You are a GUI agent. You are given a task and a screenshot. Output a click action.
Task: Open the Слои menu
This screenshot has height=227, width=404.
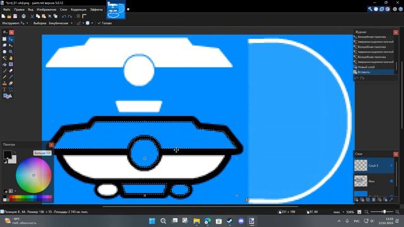[63, 9]
